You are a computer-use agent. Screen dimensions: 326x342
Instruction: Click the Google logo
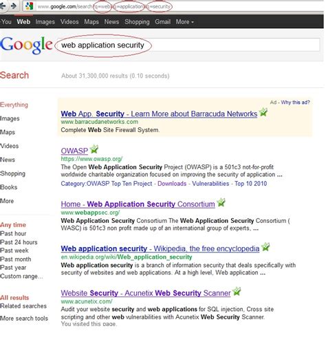point(26,45)
